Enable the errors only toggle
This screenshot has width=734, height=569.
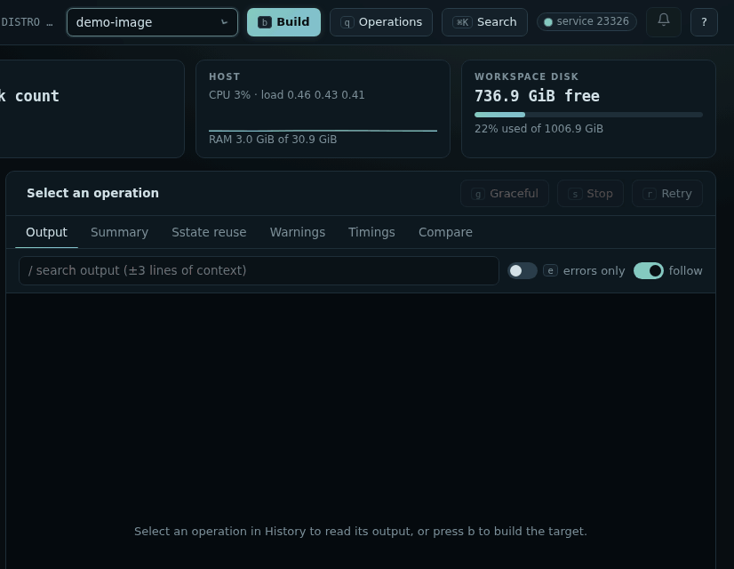(x=523, y=270)
